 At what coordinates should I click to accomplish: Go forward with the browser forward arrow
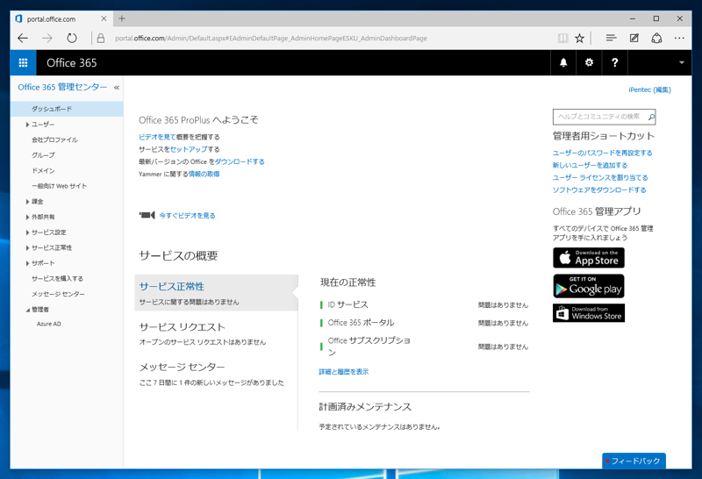[47, 38]
